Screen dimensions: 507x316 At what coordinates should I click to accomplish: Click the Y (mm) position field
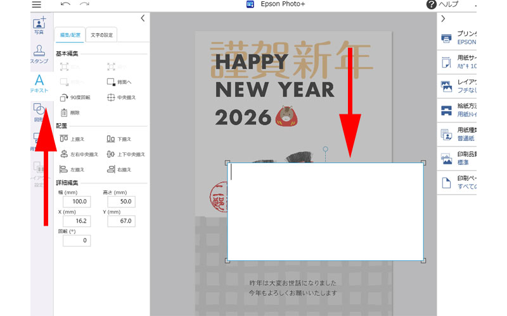(121, 221)
